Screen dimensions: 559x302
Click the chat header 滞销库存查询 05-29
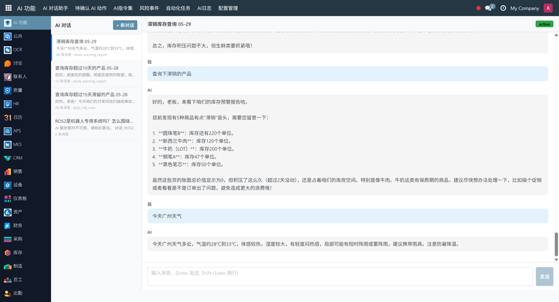click(169, 24)
